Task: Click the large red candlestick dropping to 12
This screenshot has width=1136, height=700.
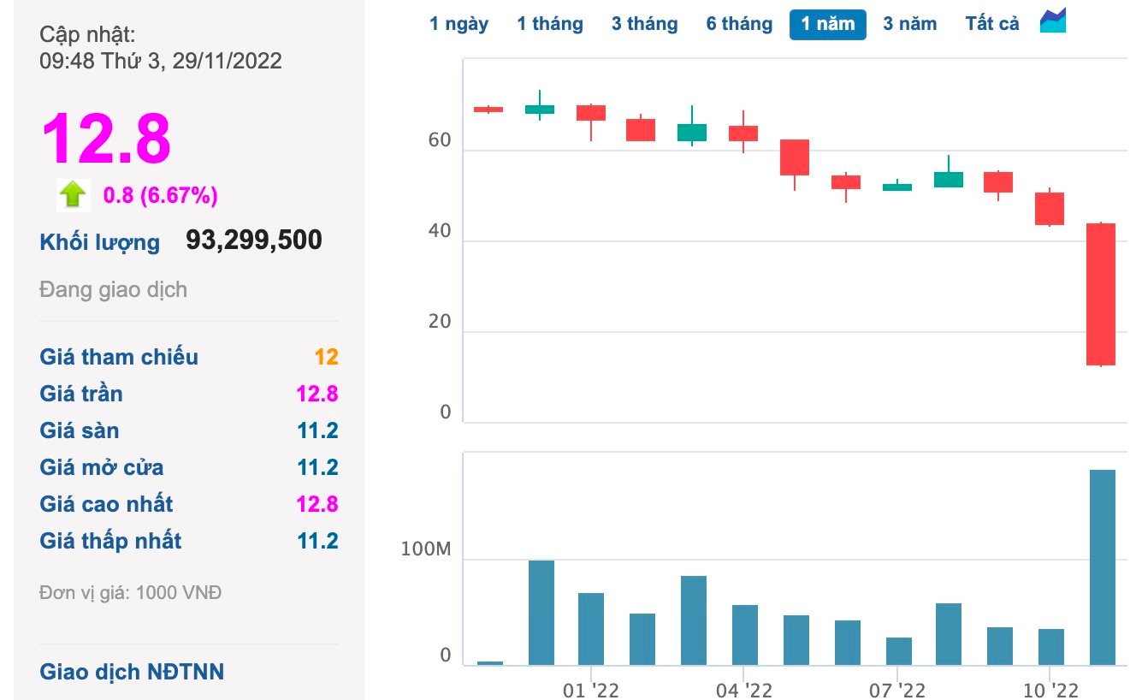Action: coord(1101,294)
